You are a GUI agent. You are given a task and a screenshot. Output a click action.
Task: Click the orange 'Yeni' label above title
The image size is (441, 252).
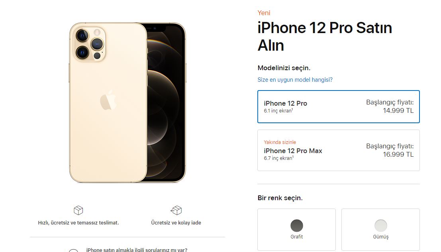pyautogui.click(x=264, y=13)
